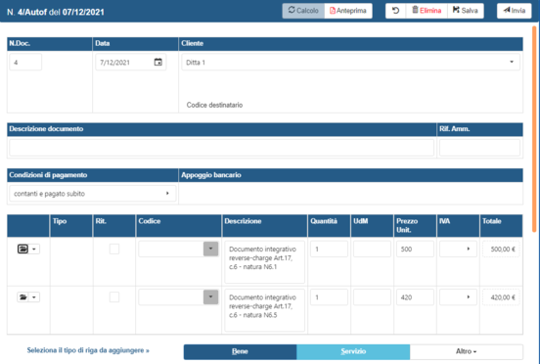Open the calendar date picker icon

tap(158, 62)
